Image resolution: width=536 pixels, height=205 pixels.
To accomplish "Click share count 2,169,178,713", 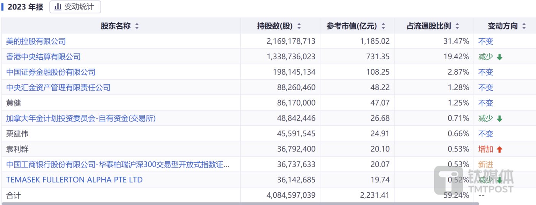I will [291, 41].
